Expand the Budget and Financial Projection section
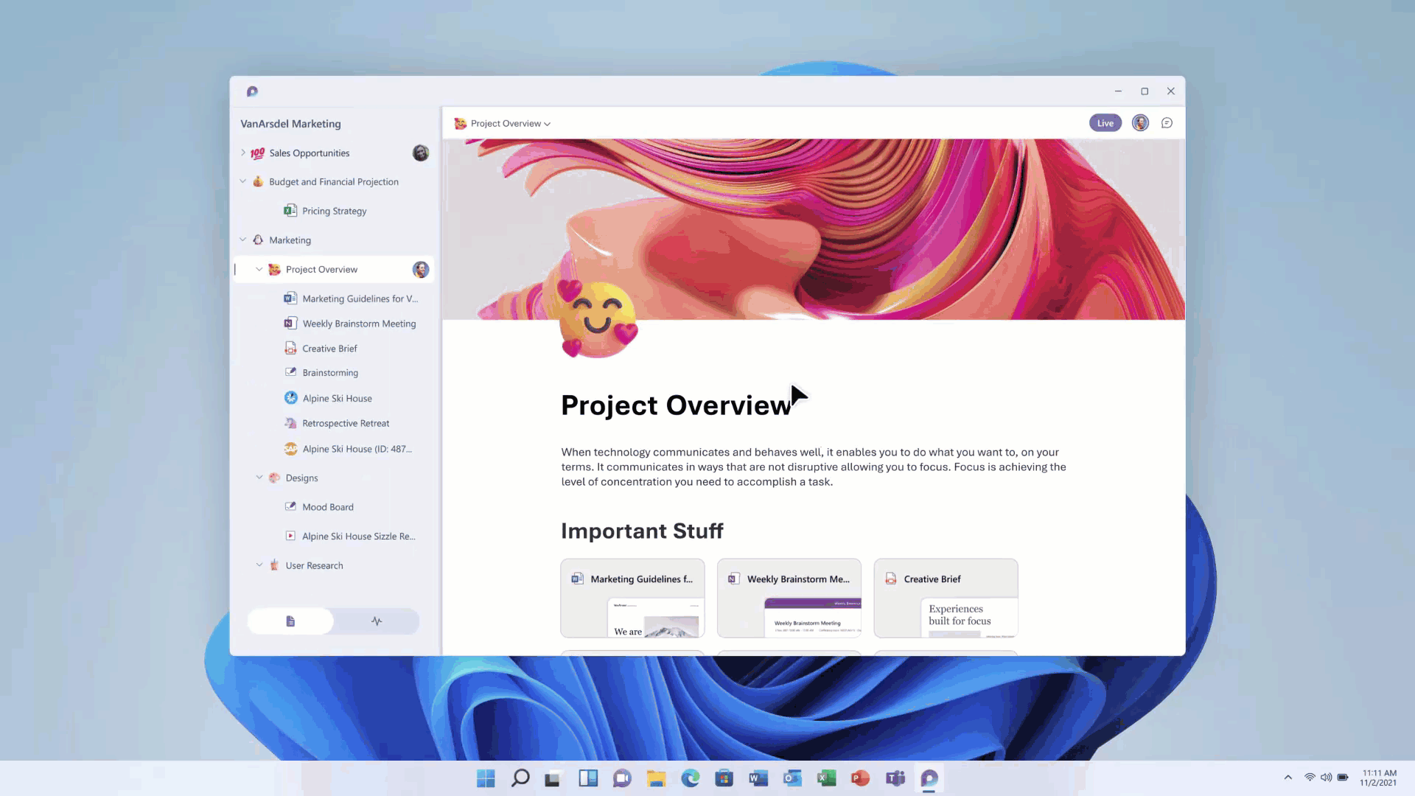Viewport: 1415px width, 796px height. [243, 182]
